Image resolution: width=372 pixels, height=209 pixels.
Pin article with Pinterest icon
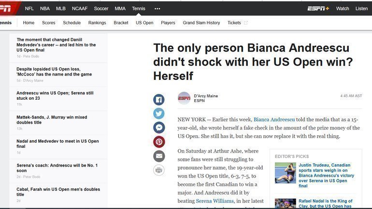159,142
